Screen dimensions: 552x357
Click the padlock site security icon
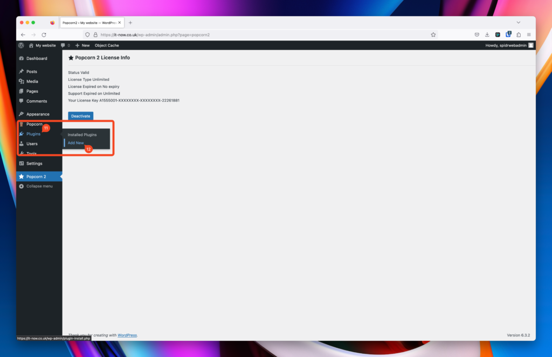(x=95, y=35)
